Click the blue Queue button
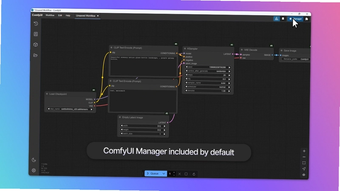Viewport: 340px width, 191px height. click(153, 174)
